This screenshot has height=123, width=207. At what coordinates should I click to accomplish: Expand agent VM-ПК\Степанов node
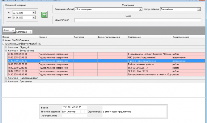tap(3, 40)
